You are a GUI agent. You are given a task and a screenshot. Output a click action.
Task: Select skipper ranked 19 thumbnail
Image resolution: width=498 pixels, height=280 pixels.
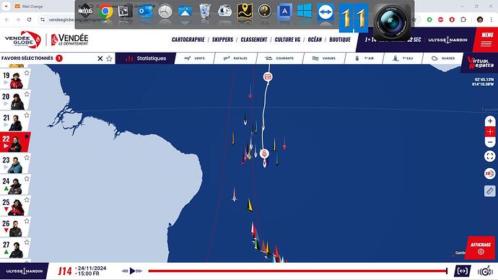tap(16, 80)
